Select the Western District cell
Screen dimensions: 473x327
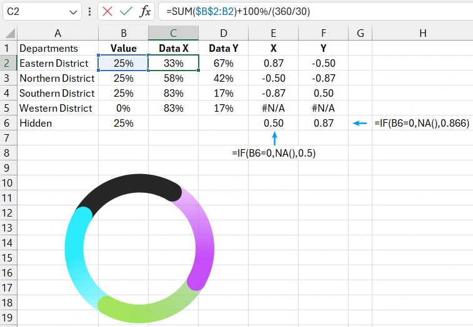[x=57, y=108]
